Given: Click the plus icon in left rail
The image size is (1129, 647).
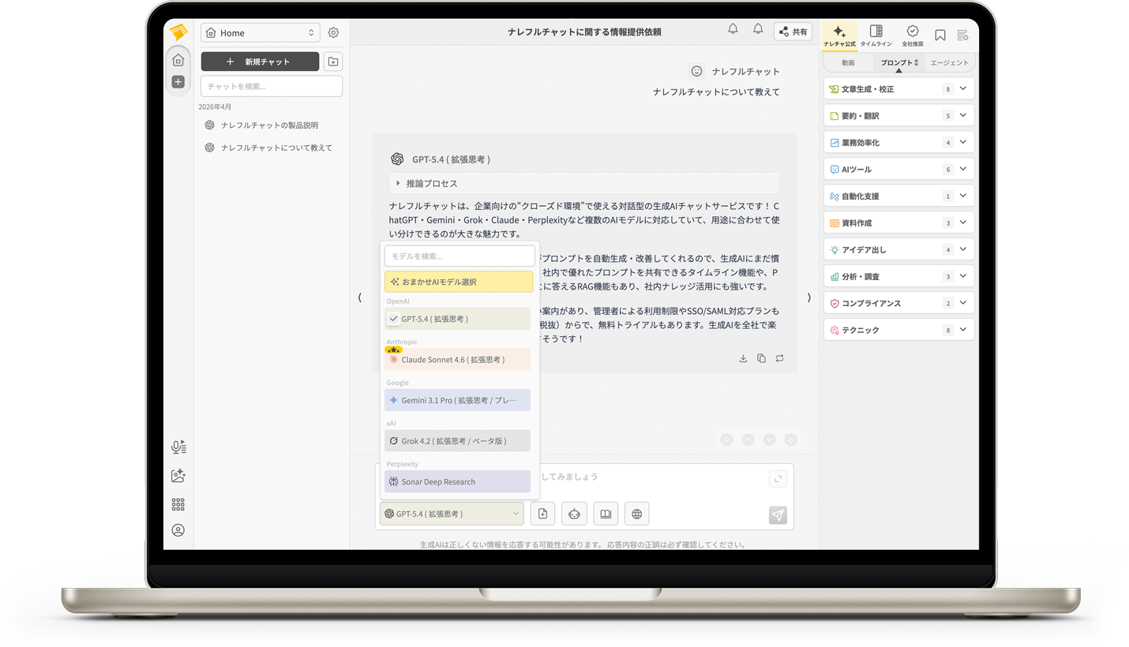Looking at the screenshot, I should [x=178, y=81].
